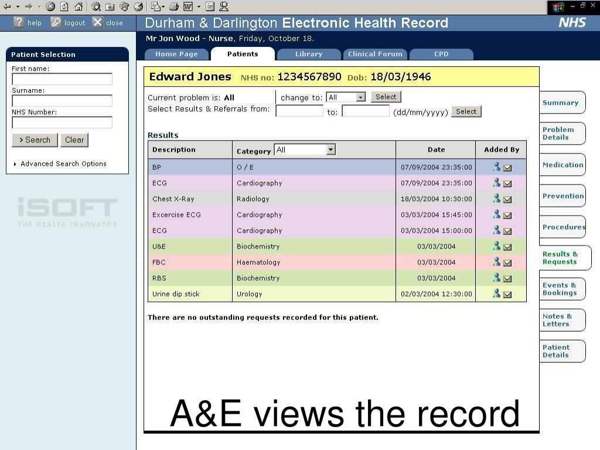Click the Mail toolbar icon
Screen dimensions: 600x450
coord(155,6)
